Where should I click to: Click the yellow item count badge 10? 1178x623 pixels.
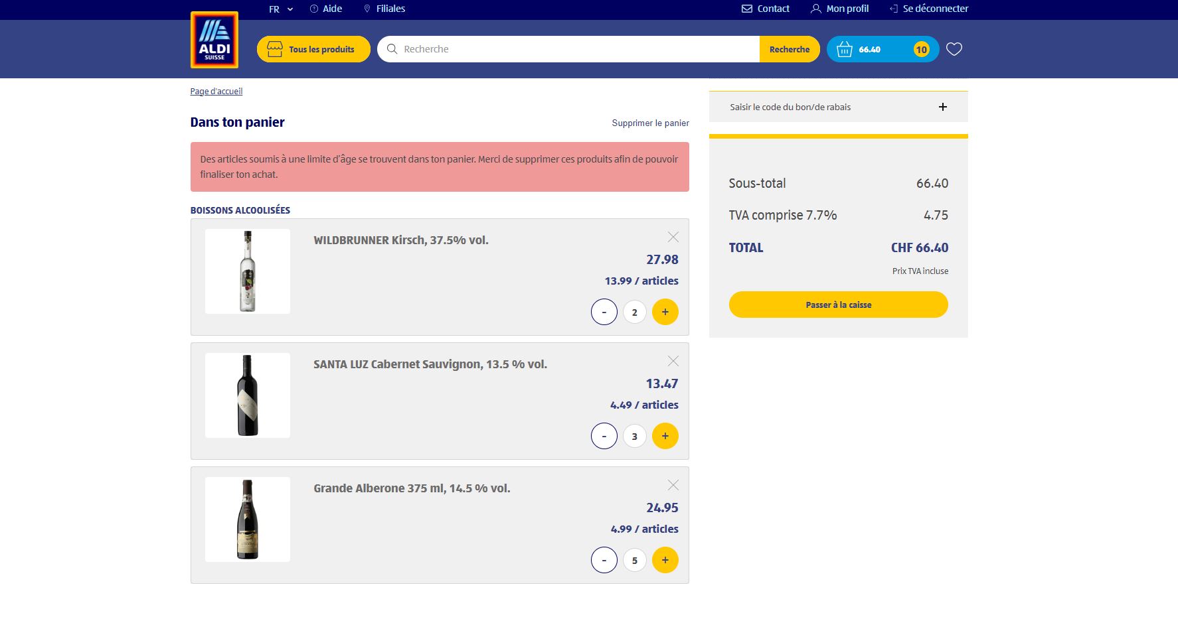922,49
